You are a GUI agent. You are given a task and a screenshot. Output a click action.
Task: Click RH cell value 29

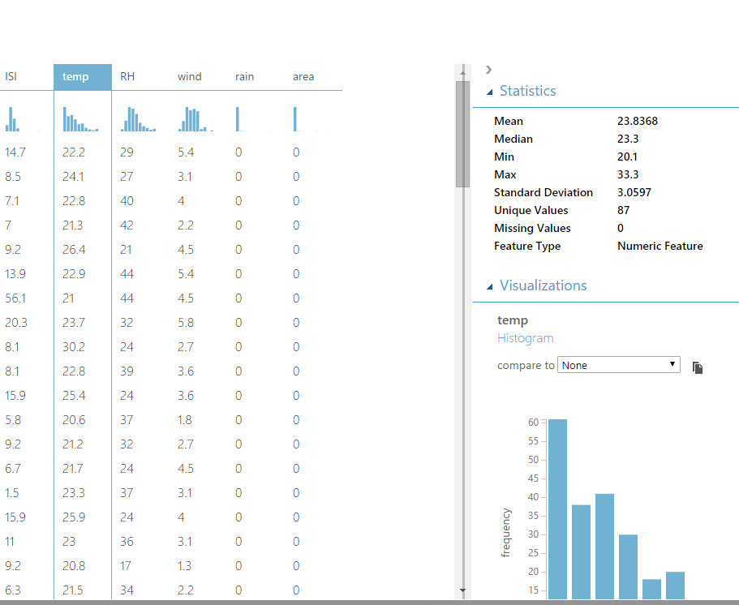click(x=127, y=152)
